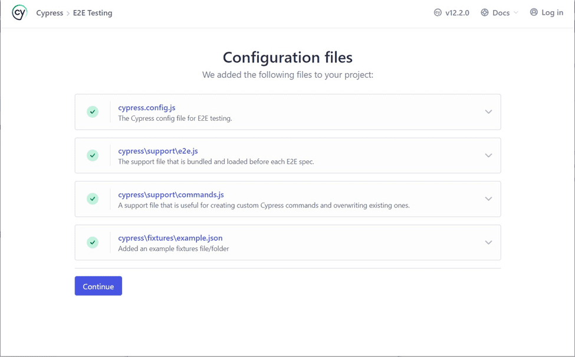Open the cypress.config.js file name
575x357 pixels.
coord(146,108)
